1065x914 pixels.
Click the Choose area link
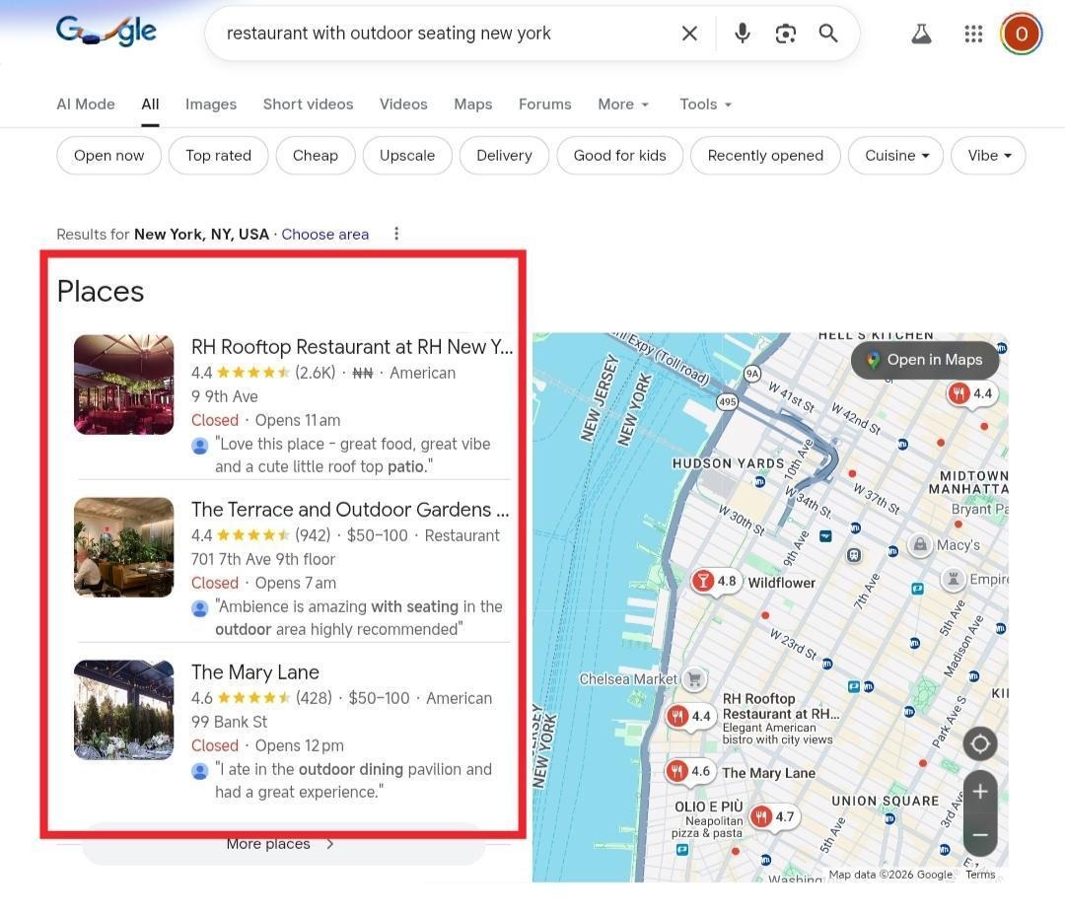pyautogui.click(x=324, y=235)
